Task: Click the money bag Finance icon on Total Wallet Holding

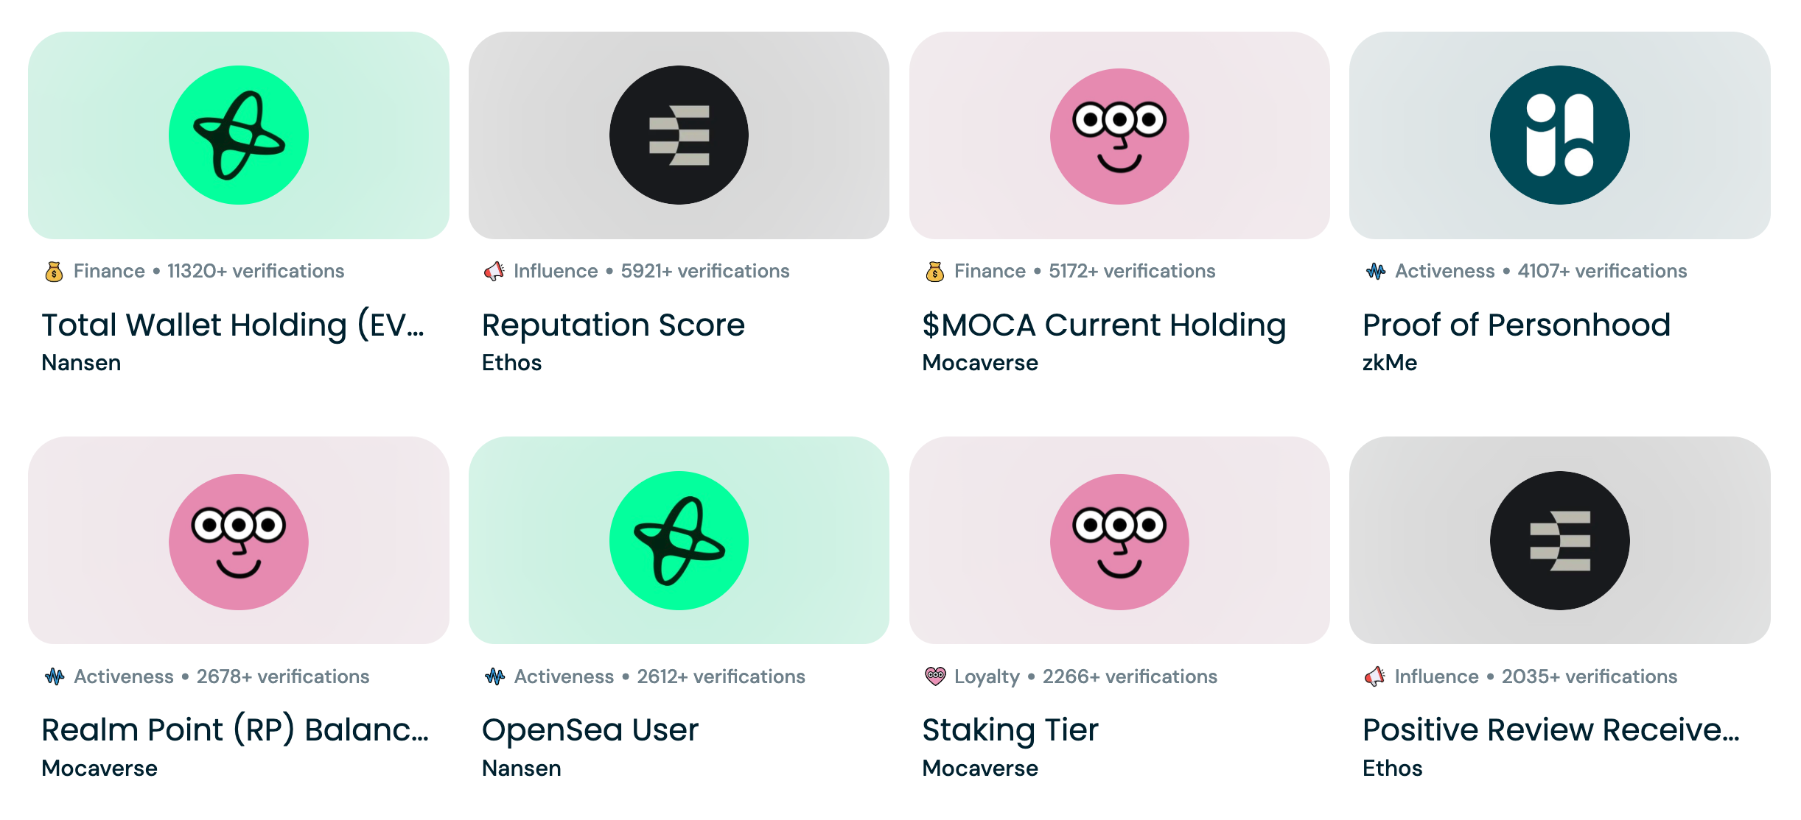Action: (x=52, y=271)
